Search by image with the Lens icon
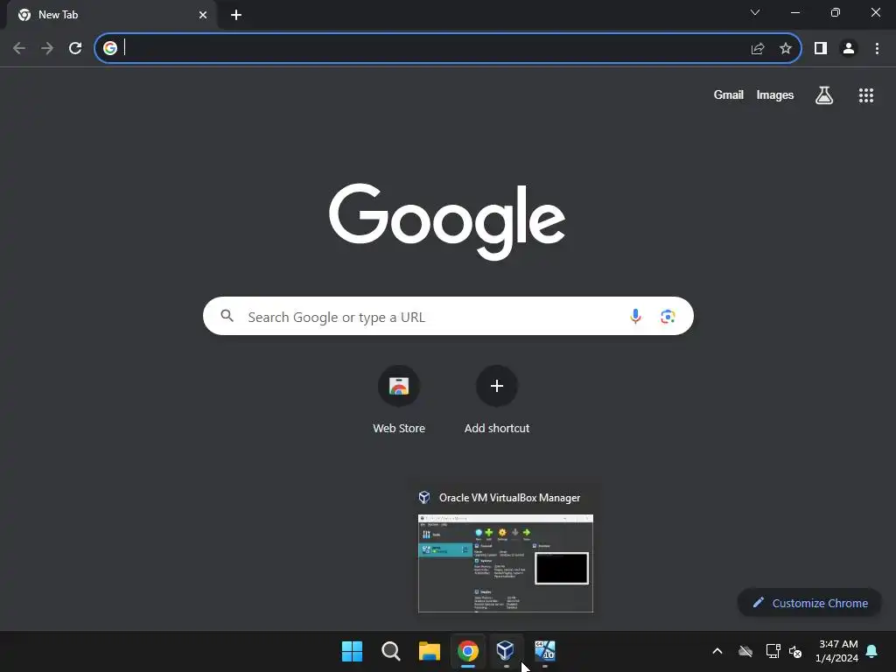 [668, 316]
